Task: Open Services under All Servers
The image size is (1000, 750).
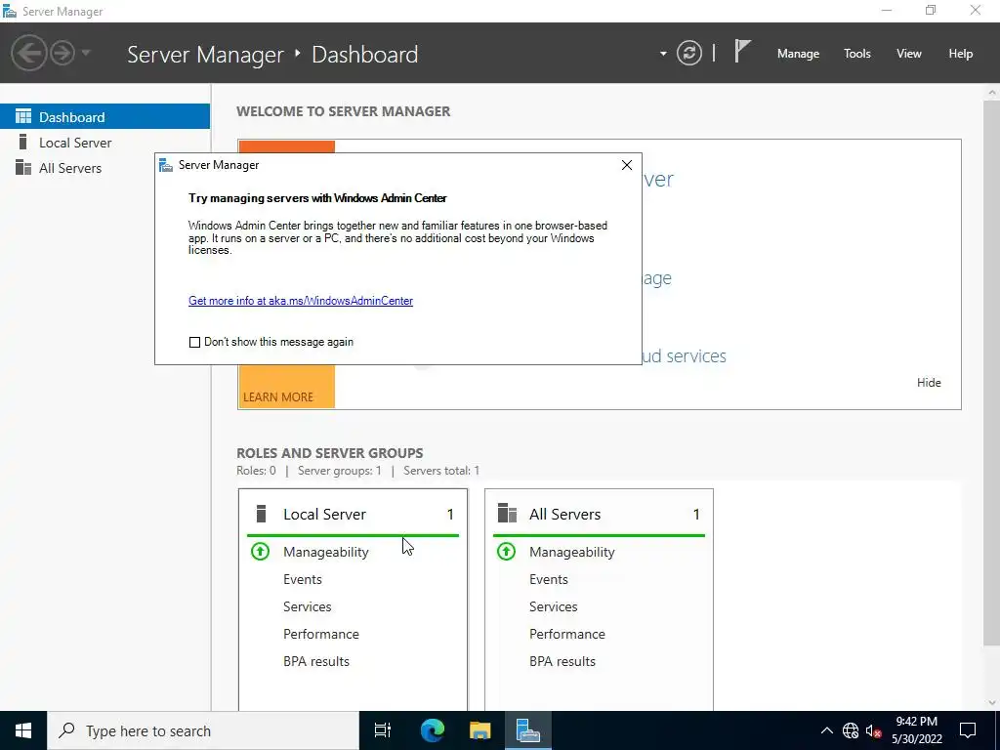Action: coord(553,606)
